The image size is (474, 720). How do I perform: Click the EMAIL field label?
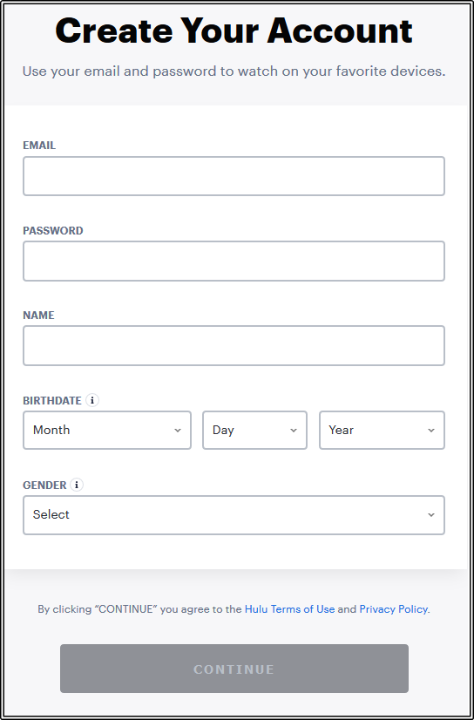tap(39, 146)
